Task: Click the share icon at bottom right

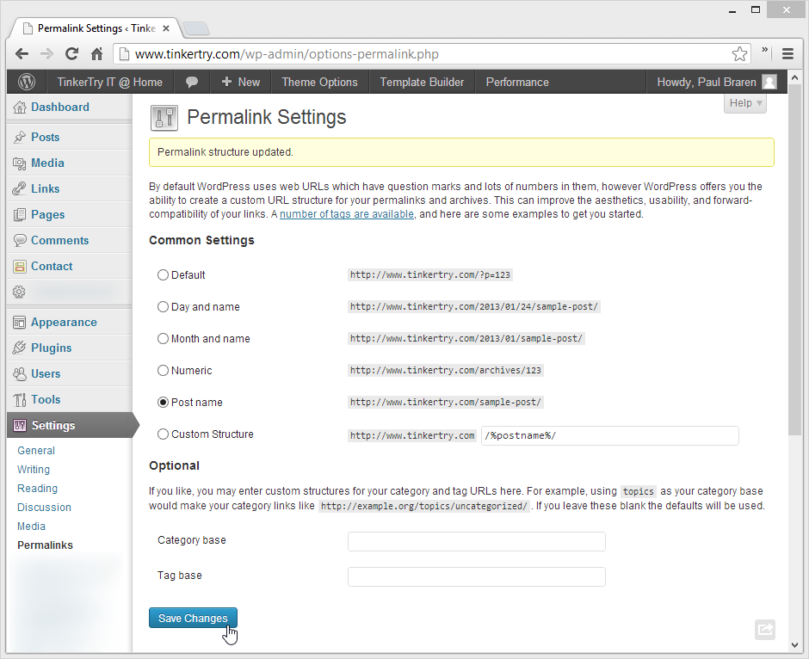Action: click(764, 629)
